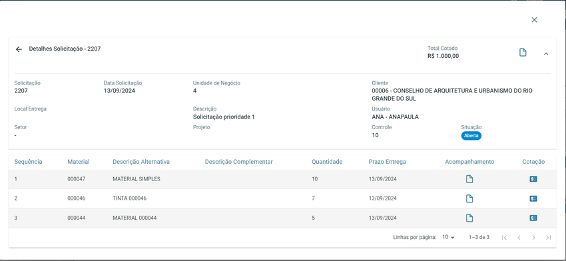This screenshot has width=566, height=261.
Task: Open the document icon next to Total Cotado
Action: pos(523,53)
